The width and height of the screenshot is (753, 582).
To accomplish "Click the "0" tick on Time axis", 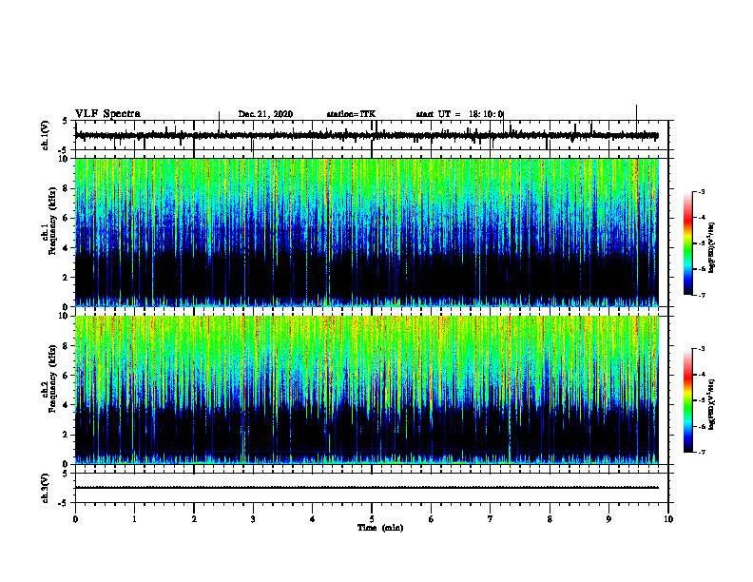I will point(75,518).
